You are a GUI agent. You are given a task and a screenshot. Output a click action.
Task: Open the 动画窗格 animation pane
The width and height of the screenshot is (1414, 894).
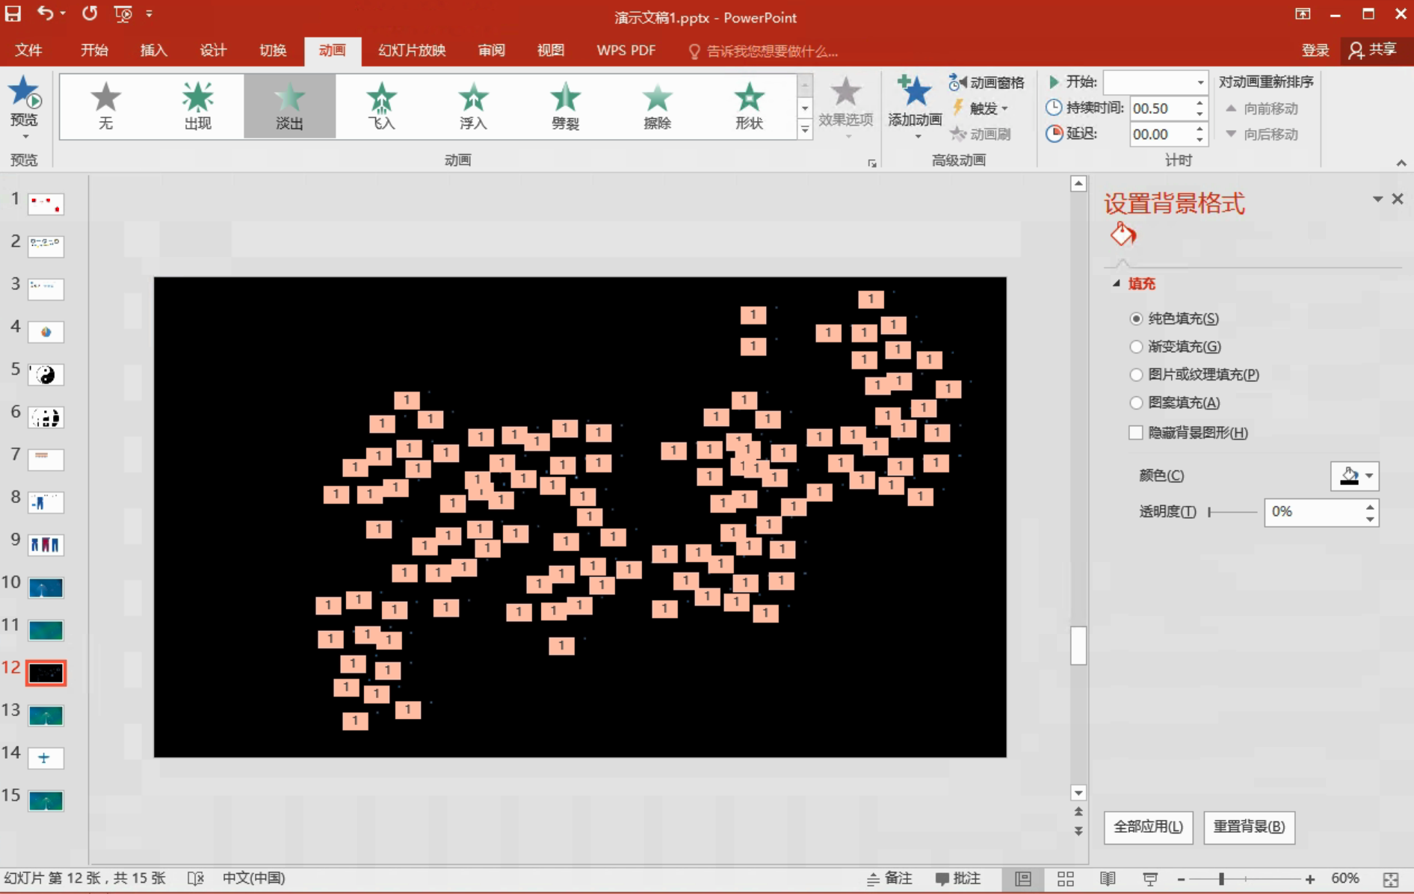pos(987,82)
